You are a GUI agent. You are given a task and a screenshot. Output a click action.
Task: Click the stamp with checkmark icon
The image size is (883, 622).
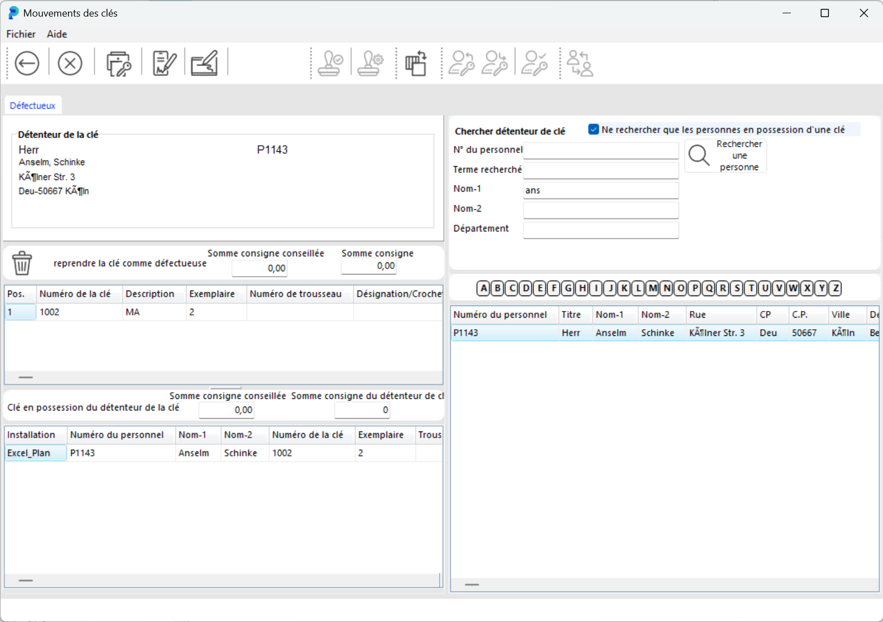[x=331, y=64]
